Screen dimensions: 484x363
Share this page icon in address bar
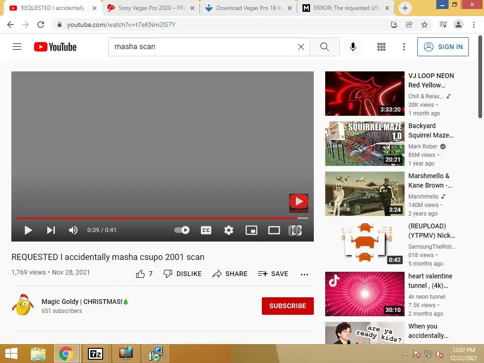(409, 25)
